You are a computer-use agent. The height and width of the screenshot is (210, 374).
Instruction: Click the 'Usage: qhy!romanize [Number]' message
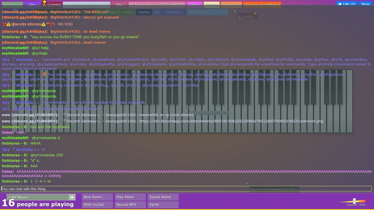pyautogui.click(x=70, y=109)
